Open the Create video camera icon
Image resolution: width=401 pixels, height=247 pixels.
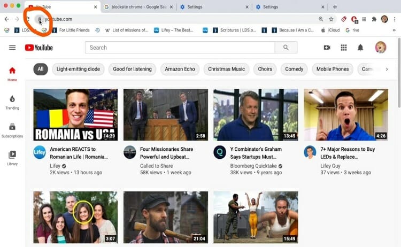pyautogui.click(x=327, y=48)
